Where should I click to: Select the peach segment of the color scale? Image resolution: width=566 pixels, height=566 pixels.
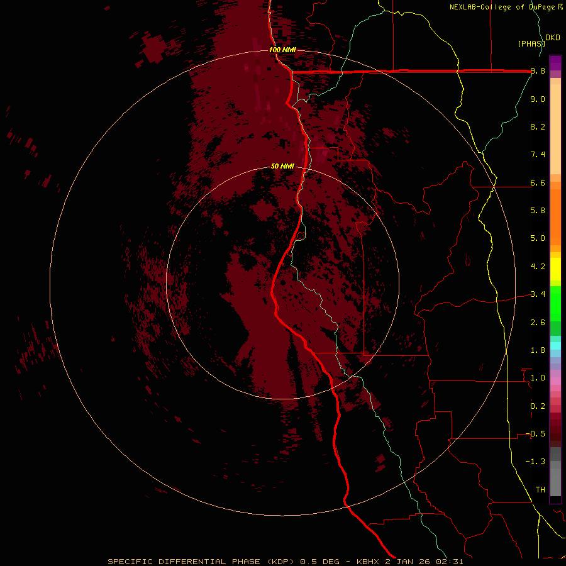click(555, 129)
